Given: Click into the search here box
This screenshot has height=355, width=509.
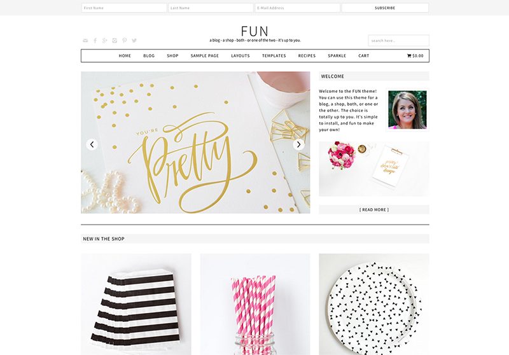Looking at the screenshot, I should click(x=399, y=41).
